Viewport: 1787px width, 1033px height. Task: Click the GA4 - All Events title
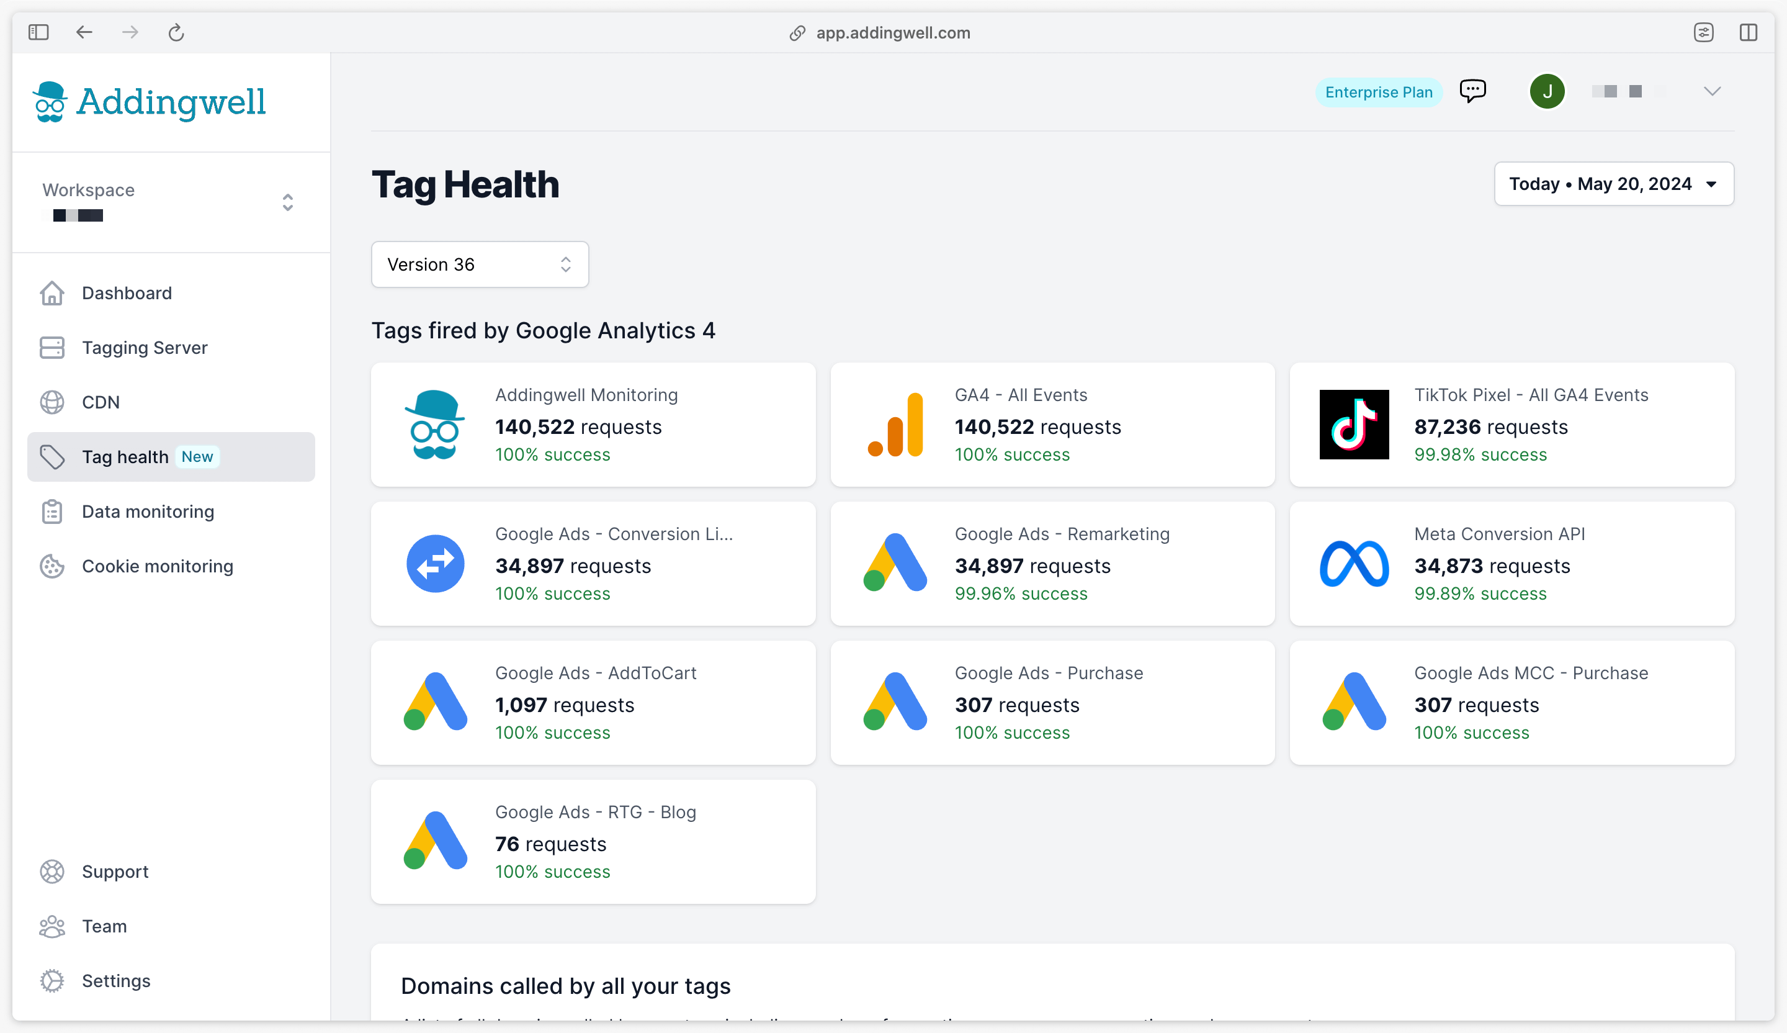(1021, 395)
